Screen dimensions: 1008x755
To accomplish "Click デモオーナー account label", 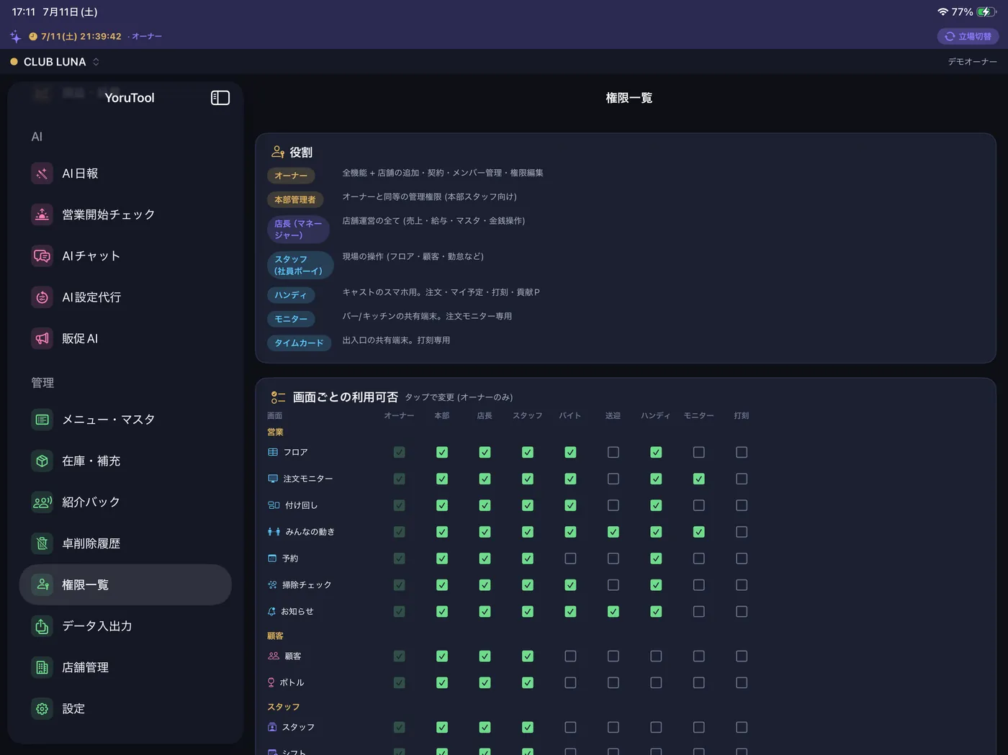I will coord(972,62).
